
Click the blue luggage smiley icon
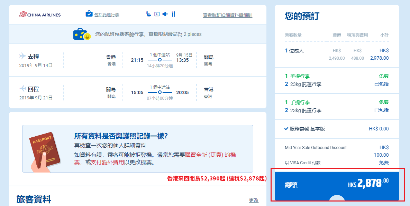click(x=82, y=35)
